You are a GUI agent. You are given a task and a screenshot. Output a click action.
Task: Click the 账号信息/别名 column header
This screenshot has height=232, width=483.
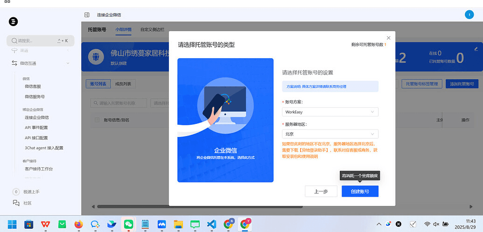117,120
